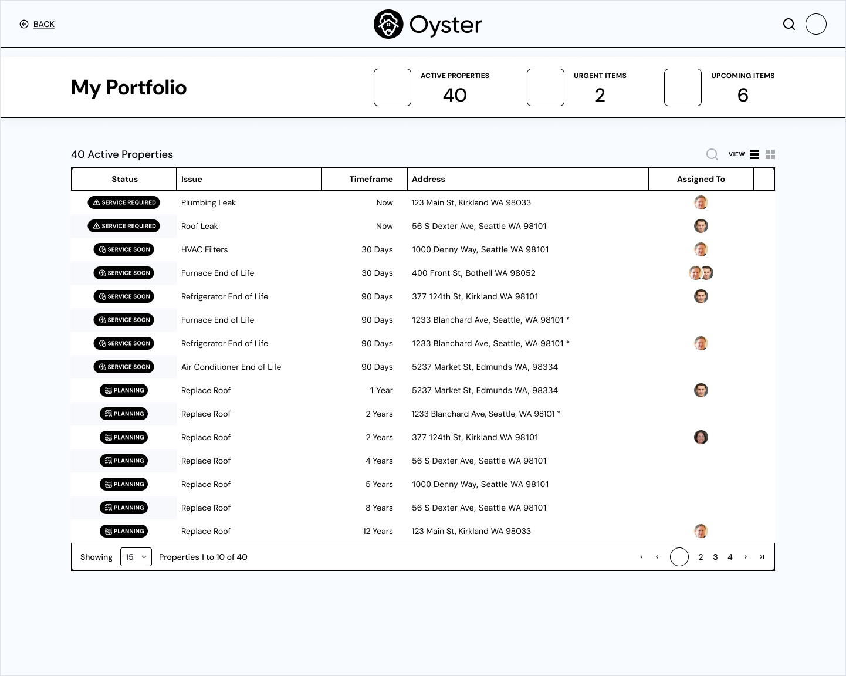Screen dimensions: 846x676
Task: Click the Active Properties icon box
Action: coord(392,87)
